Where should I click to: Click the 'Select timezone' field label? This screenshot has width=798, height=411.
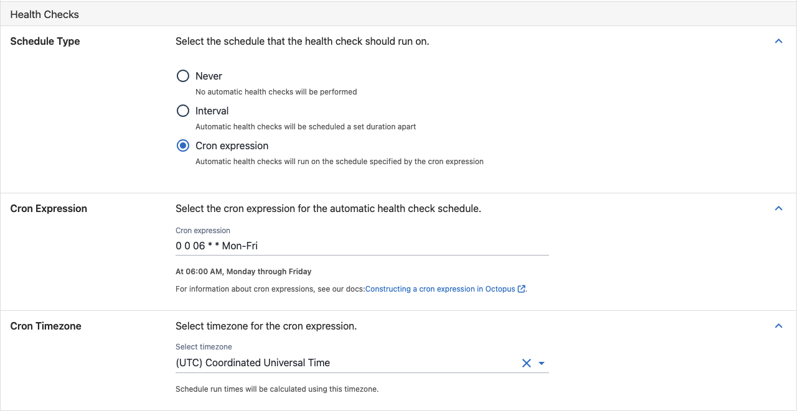pos(204,346)
